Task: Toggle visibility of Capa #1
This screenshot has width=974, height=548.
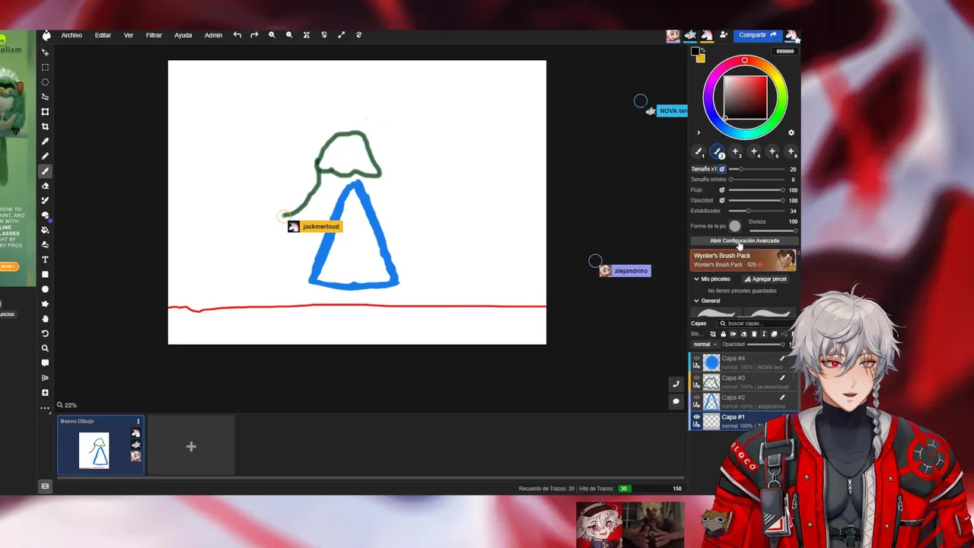Action: tap(696, 417)
